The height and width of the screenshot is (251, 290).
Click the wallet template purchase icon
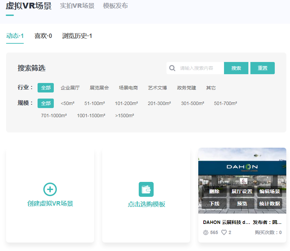pyautogui.click(x=146, y=189)
